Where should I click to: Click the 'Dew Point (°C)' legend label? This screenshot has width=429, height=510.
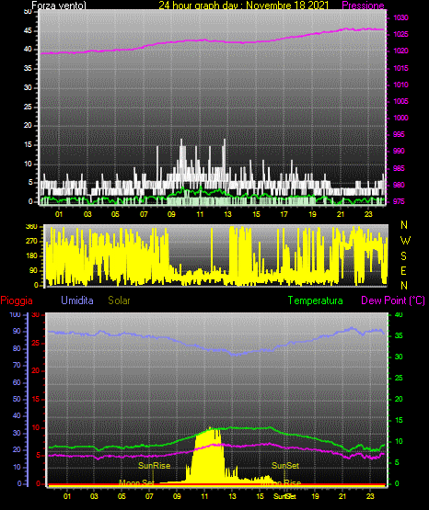point(393,300)
